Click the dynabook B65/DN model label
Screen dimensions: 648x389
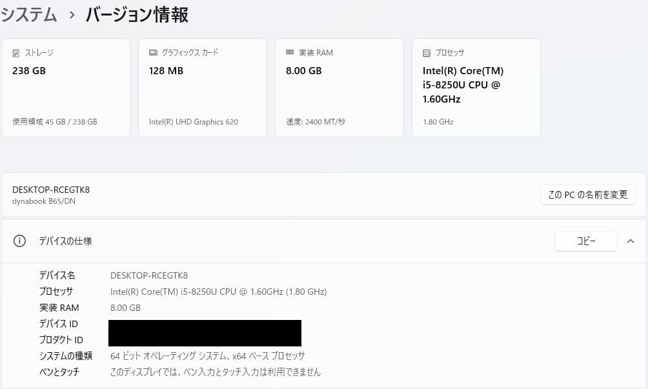click(x=43, y=201)
